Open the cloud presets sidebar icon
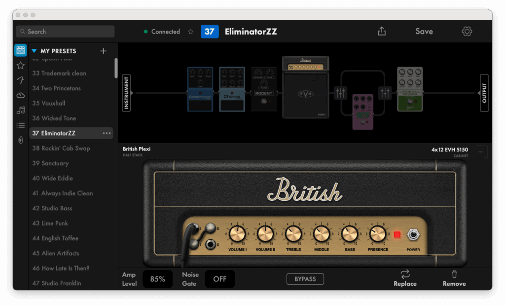The height and width of the screenshot is (306, 505). coord(21,95)
